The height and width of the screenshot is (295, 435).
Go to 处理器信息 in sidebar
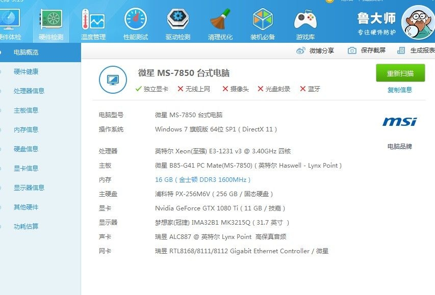tap(29, 91)
